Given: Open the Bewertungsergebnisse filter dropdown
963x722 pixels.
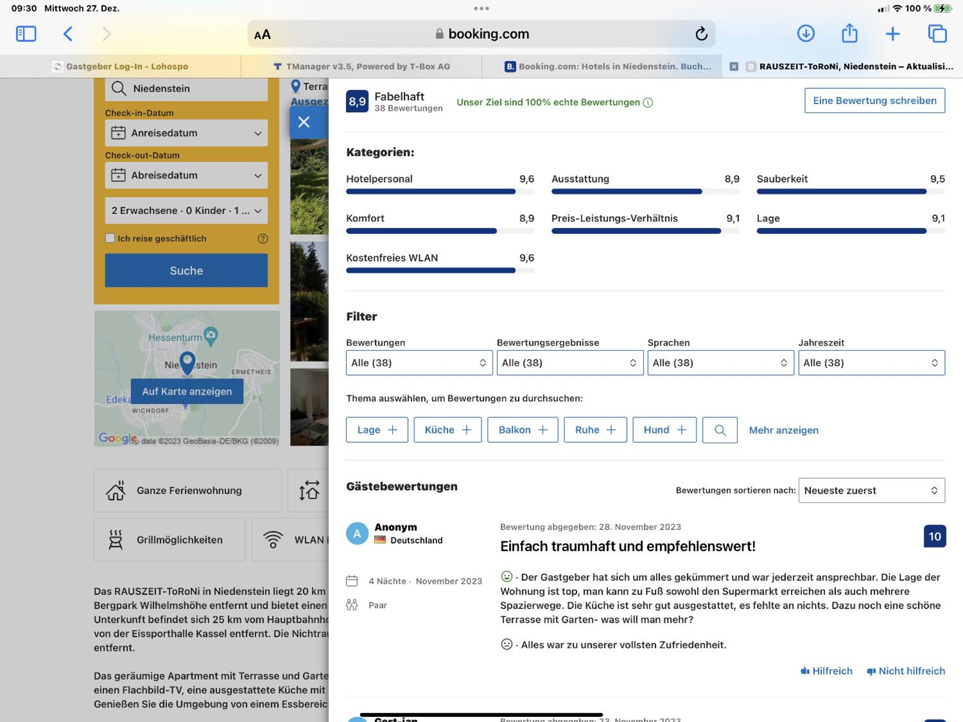Looking at the screenshot, I should [570, 363].
